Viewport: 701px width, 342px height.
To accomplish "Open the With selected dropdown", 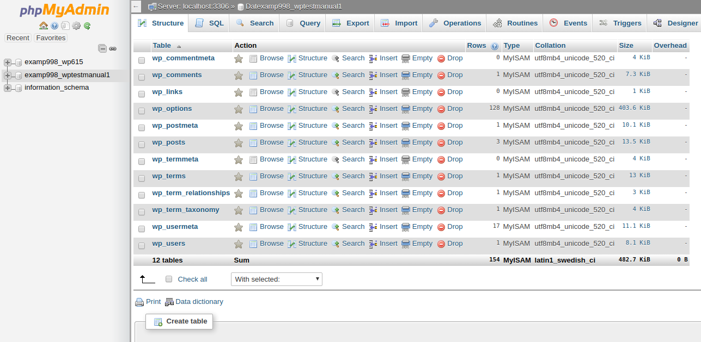I will 277,279.
